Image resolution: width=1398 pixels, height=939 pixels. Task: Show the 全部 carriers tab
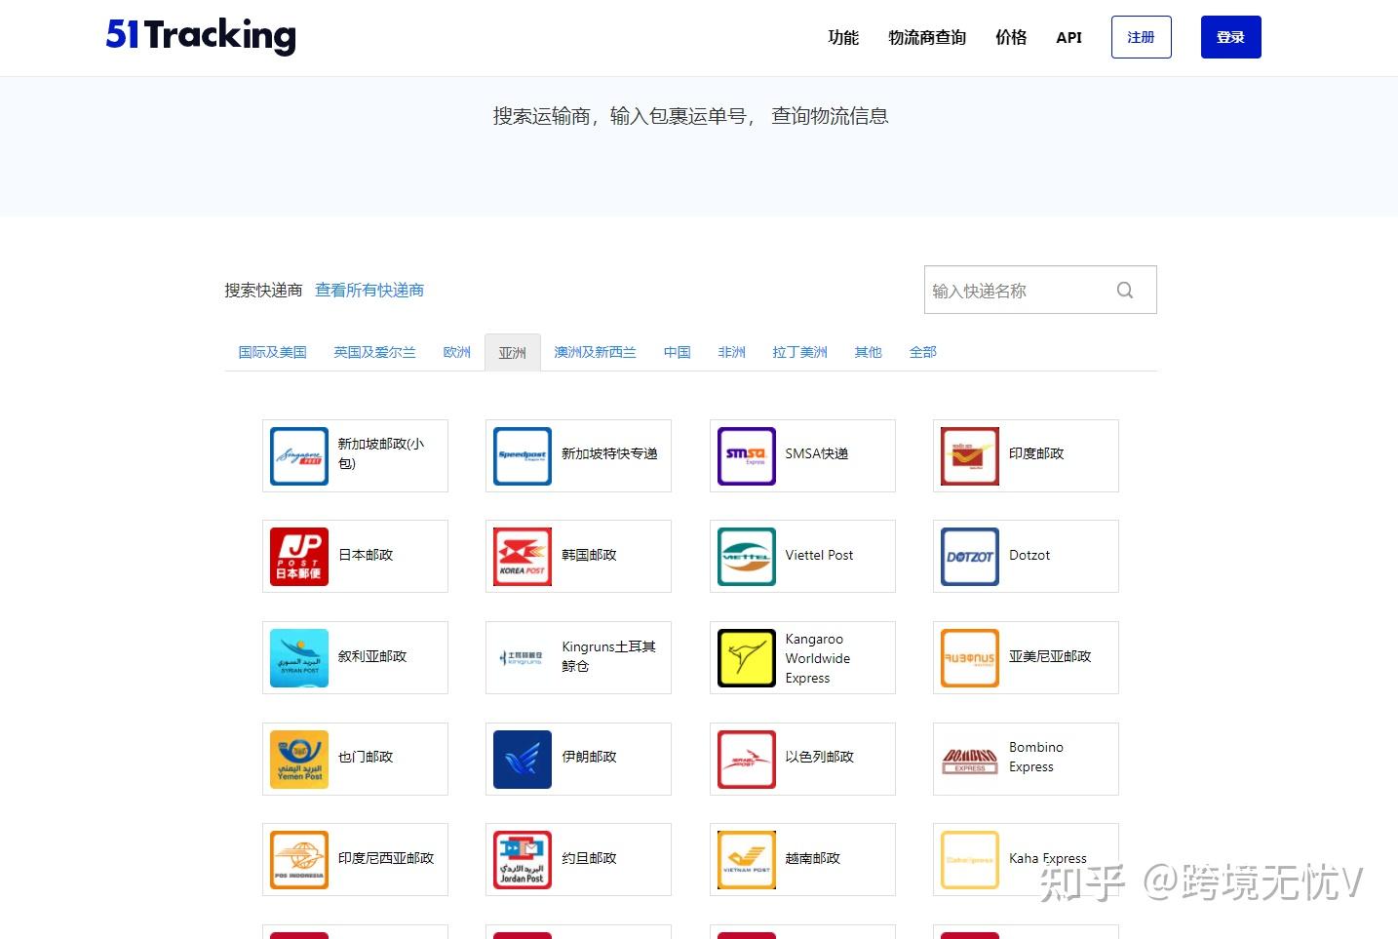[x=923, y=352]
